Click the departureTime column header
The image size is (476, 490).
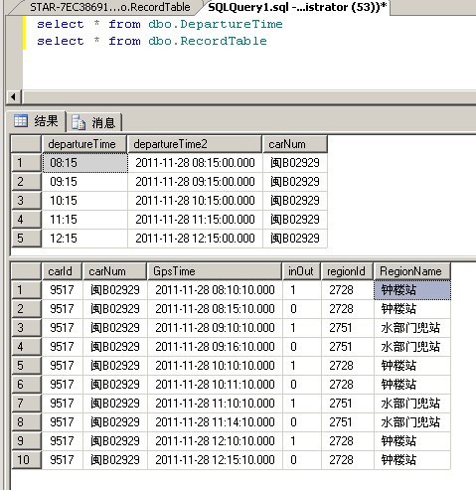[x=84, y=144]
